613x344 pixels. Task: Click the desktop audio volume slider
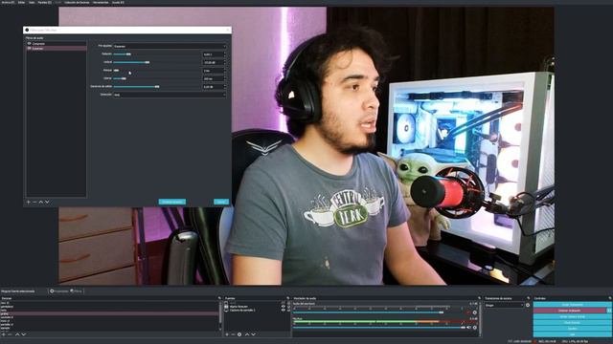coord(379,312)
